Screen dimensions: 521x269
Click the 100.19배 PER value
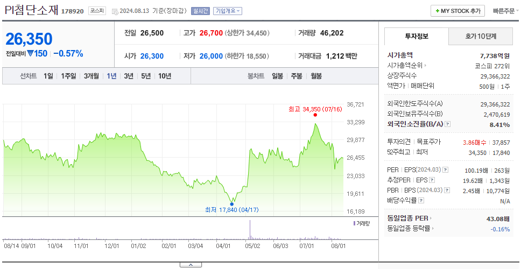476,171
